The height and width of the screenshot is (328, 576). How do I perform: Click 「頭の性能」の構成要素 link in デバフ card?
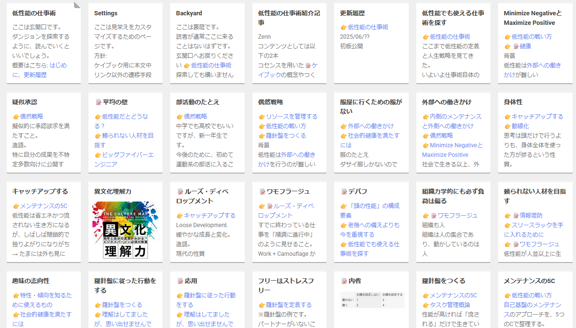click(x=370, y=210)
